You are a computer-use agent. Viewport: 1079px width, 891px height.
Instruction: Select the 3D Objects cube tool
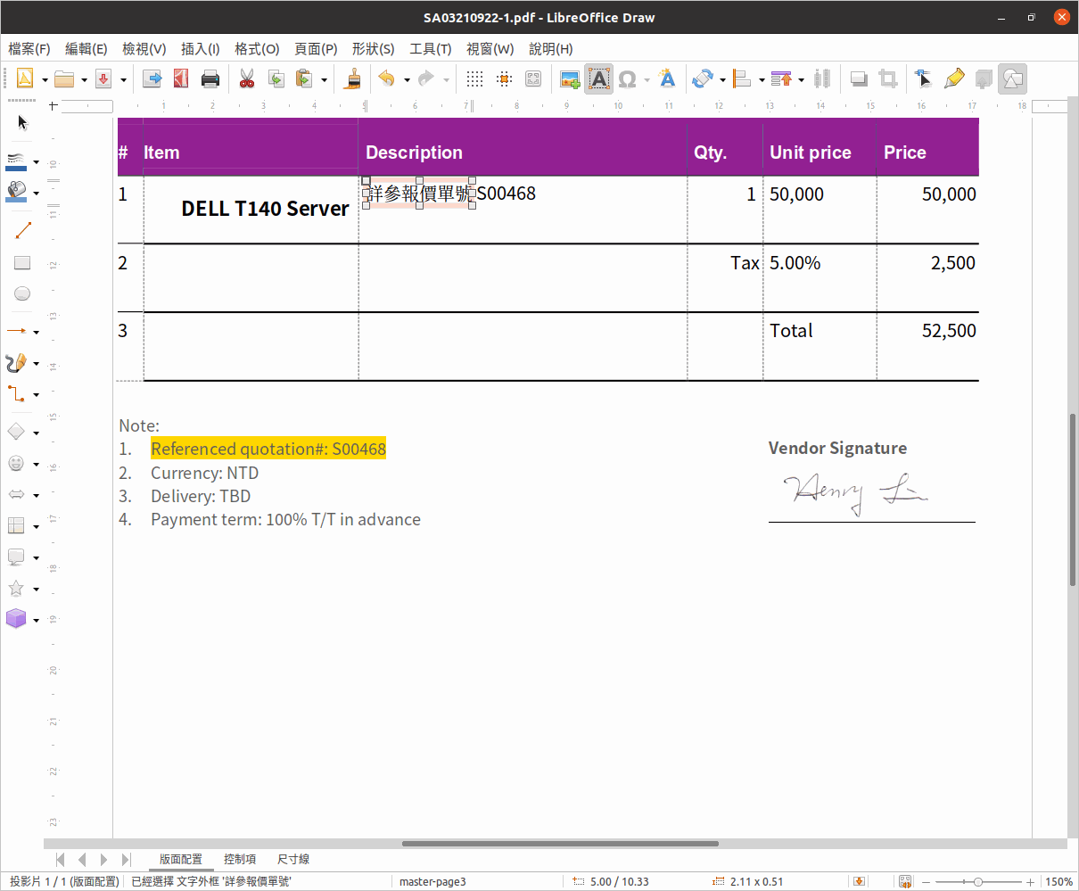17,618
